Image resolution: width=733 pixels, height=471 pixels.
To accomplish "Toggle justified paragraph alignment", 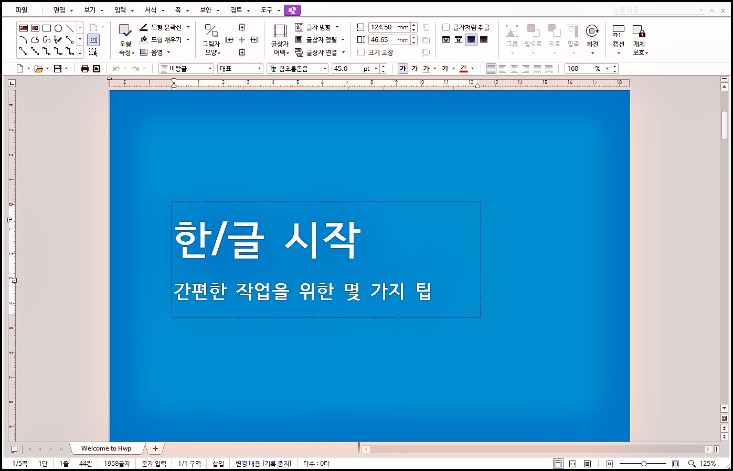I will (491, 69).
